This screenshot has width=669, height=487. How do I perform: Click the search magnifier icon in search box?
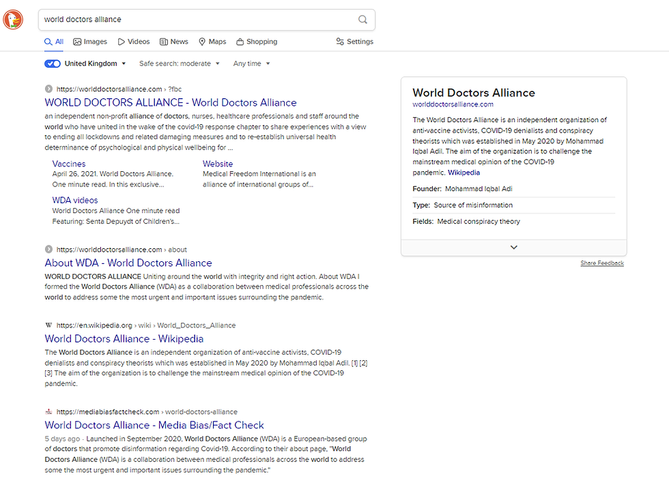click(362, 20)
